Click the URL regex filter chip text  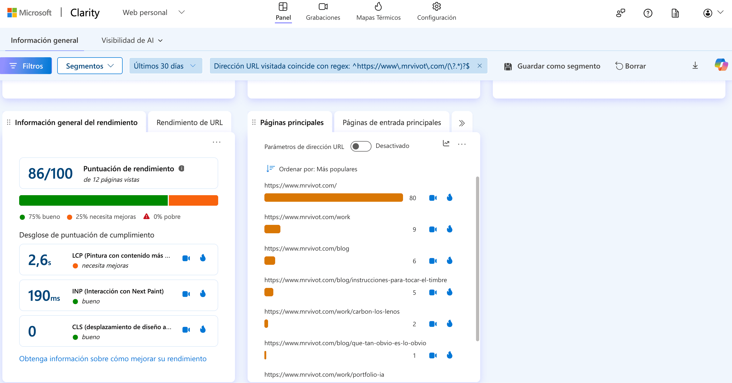[x=342, y=66]
